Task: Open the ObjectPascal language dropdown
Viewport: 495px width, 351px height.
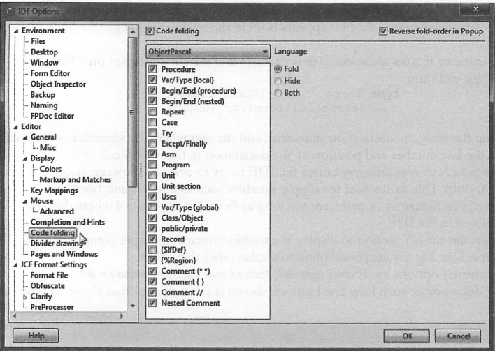Action: point(208,52)
